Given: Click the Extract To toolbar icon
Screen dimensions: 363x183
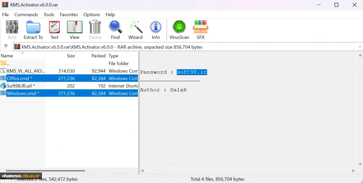Looking at the screenshot, I should tap(33, 27).
